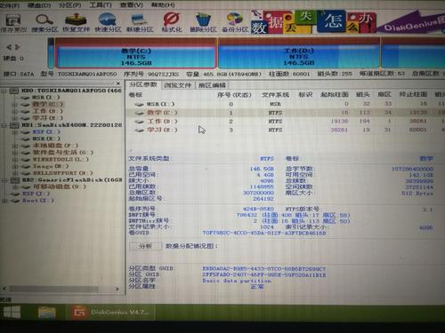The width and height of the screenshot is (445, 333).
Task: Switch to the Browse Files tab
Action: [178, 85]
